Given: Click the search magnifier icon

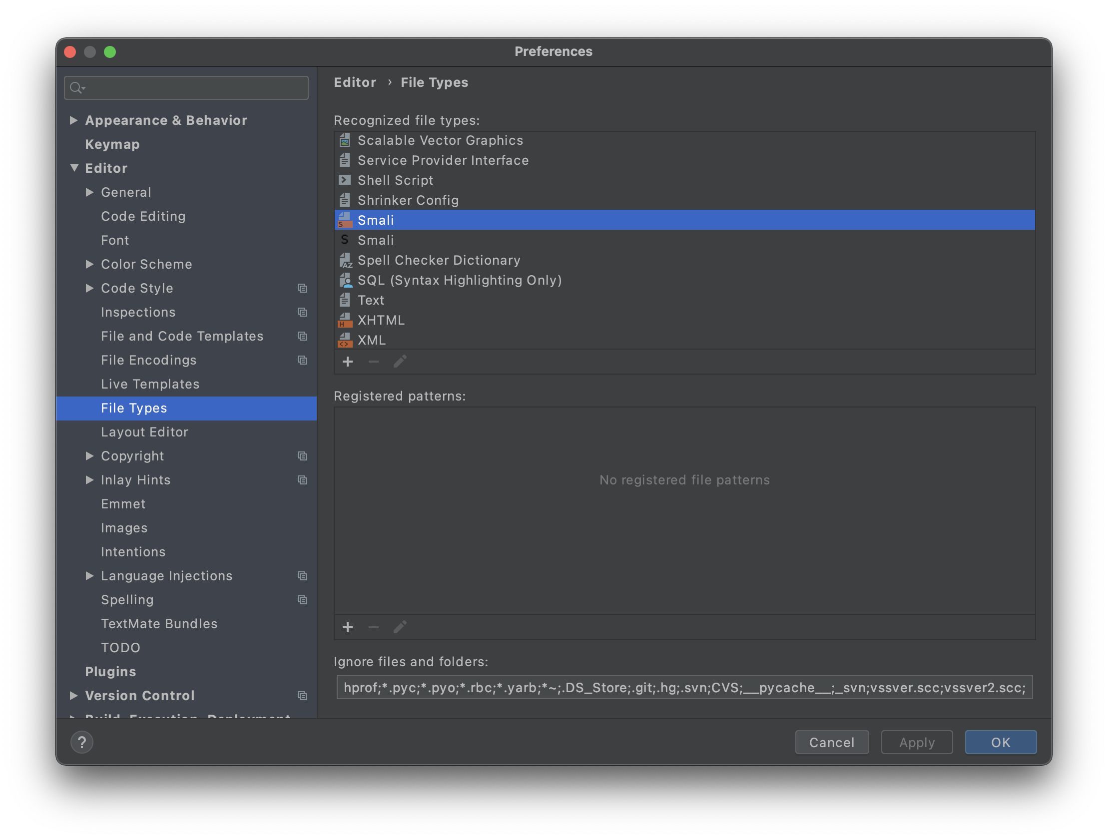Looking at the screenshot, I should point(76,88).
